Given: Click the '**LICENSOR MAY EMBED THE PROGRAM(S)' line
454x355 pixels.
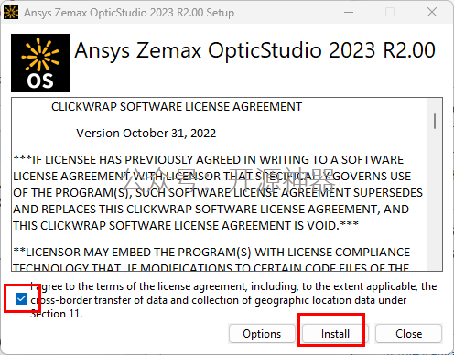Looking at the screenshot, I should (211, 253).
